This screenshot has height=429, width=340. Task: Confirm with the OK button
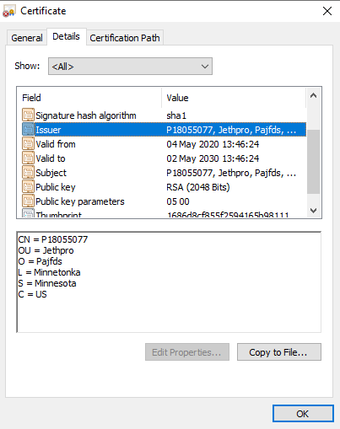tap(303, 414)
